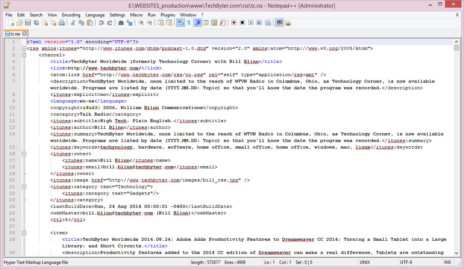Click INS in the status bar

[447, 262]
